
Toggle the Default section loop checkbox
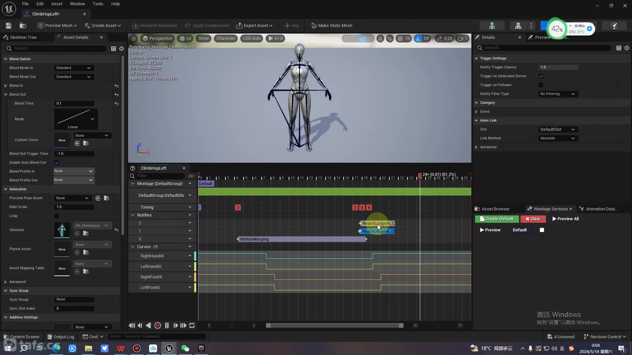(542, 230)
